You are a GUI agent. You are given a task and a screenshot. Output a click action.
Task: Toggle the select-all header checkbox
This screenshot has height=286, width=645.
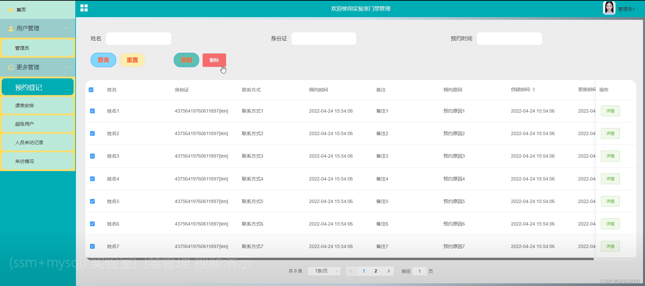(x=91, y=90)
